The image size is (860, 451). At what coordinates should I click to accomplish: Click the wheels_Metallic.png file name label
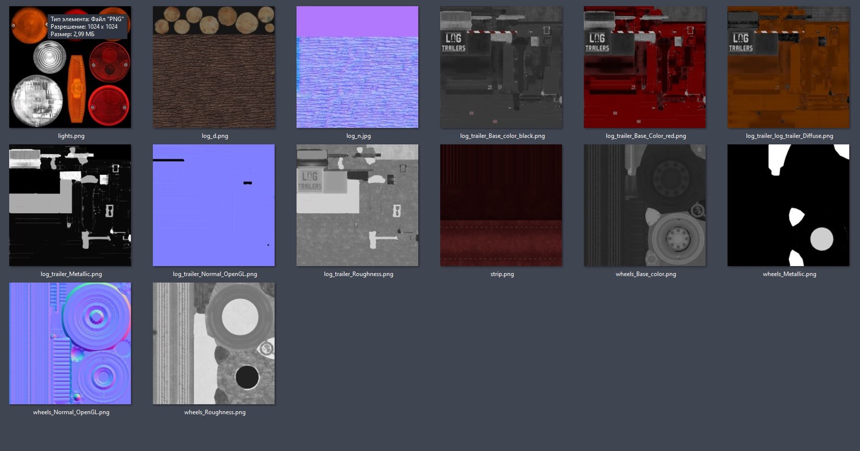click(x=790, y=274)
